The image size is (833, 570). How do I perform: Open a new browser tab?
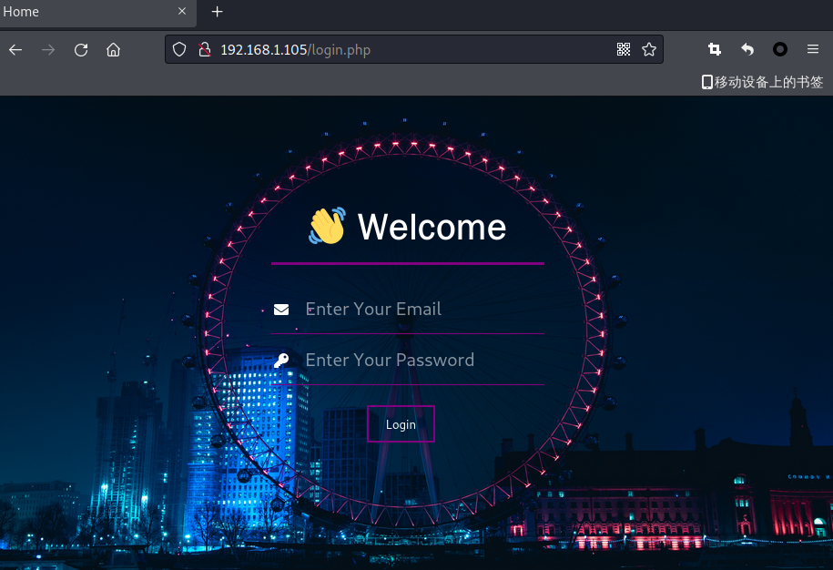click(217, 12)
